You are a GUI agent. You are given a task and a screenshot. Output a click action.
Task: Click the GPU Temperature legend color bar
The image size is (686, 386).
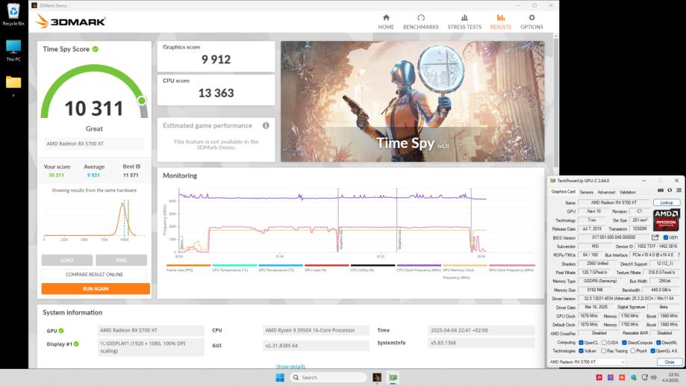click(281, 265)
